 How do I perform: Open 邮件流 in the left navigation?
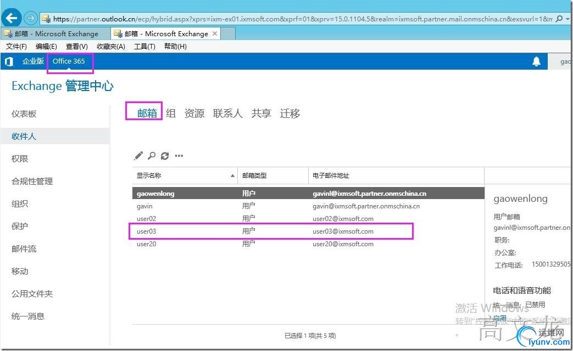(24, 249)
